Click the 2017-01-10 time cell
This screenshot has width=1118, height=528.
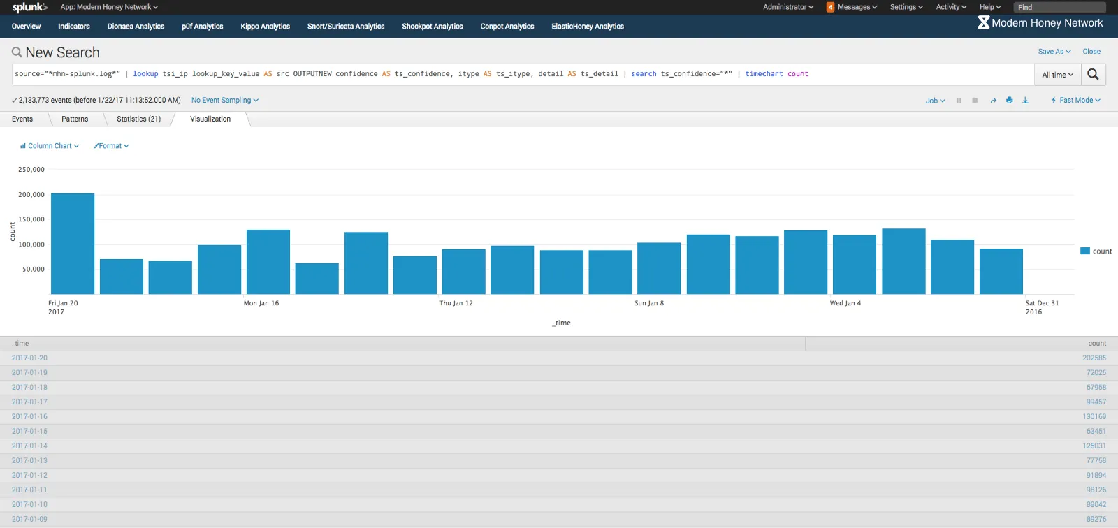coord(29,505)
